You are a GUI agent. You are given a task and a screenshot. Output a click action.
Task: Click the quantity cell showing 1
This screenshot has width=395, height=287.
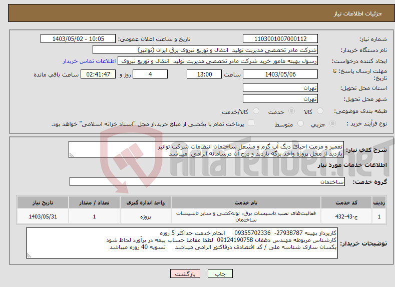tap(94, 216)
